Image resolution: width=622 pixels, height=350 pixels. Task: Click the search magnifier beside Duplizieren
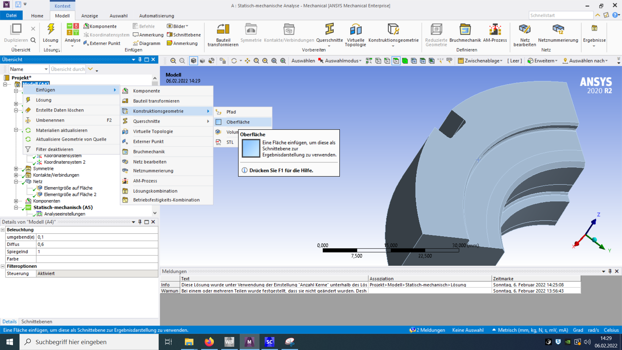tap(33, 40)
